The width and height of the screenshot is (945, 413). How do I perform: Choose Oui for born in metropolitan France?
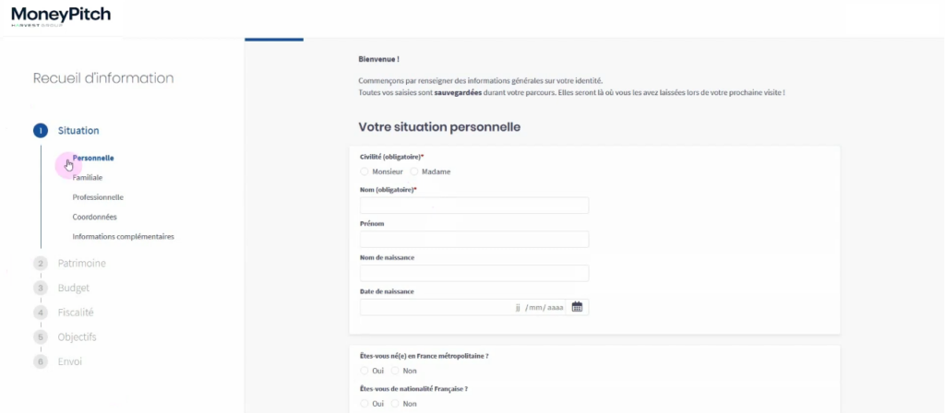[x=365, y=371]
